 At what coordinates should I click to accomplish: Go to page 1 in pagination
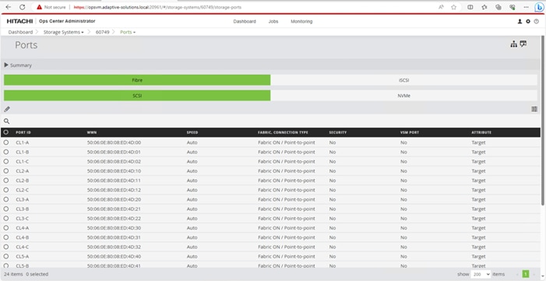[x=526, y=274]
